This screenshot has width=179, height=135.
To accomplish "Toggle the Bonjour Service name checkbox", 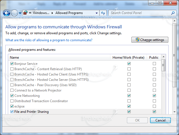I will pos(12,63).
